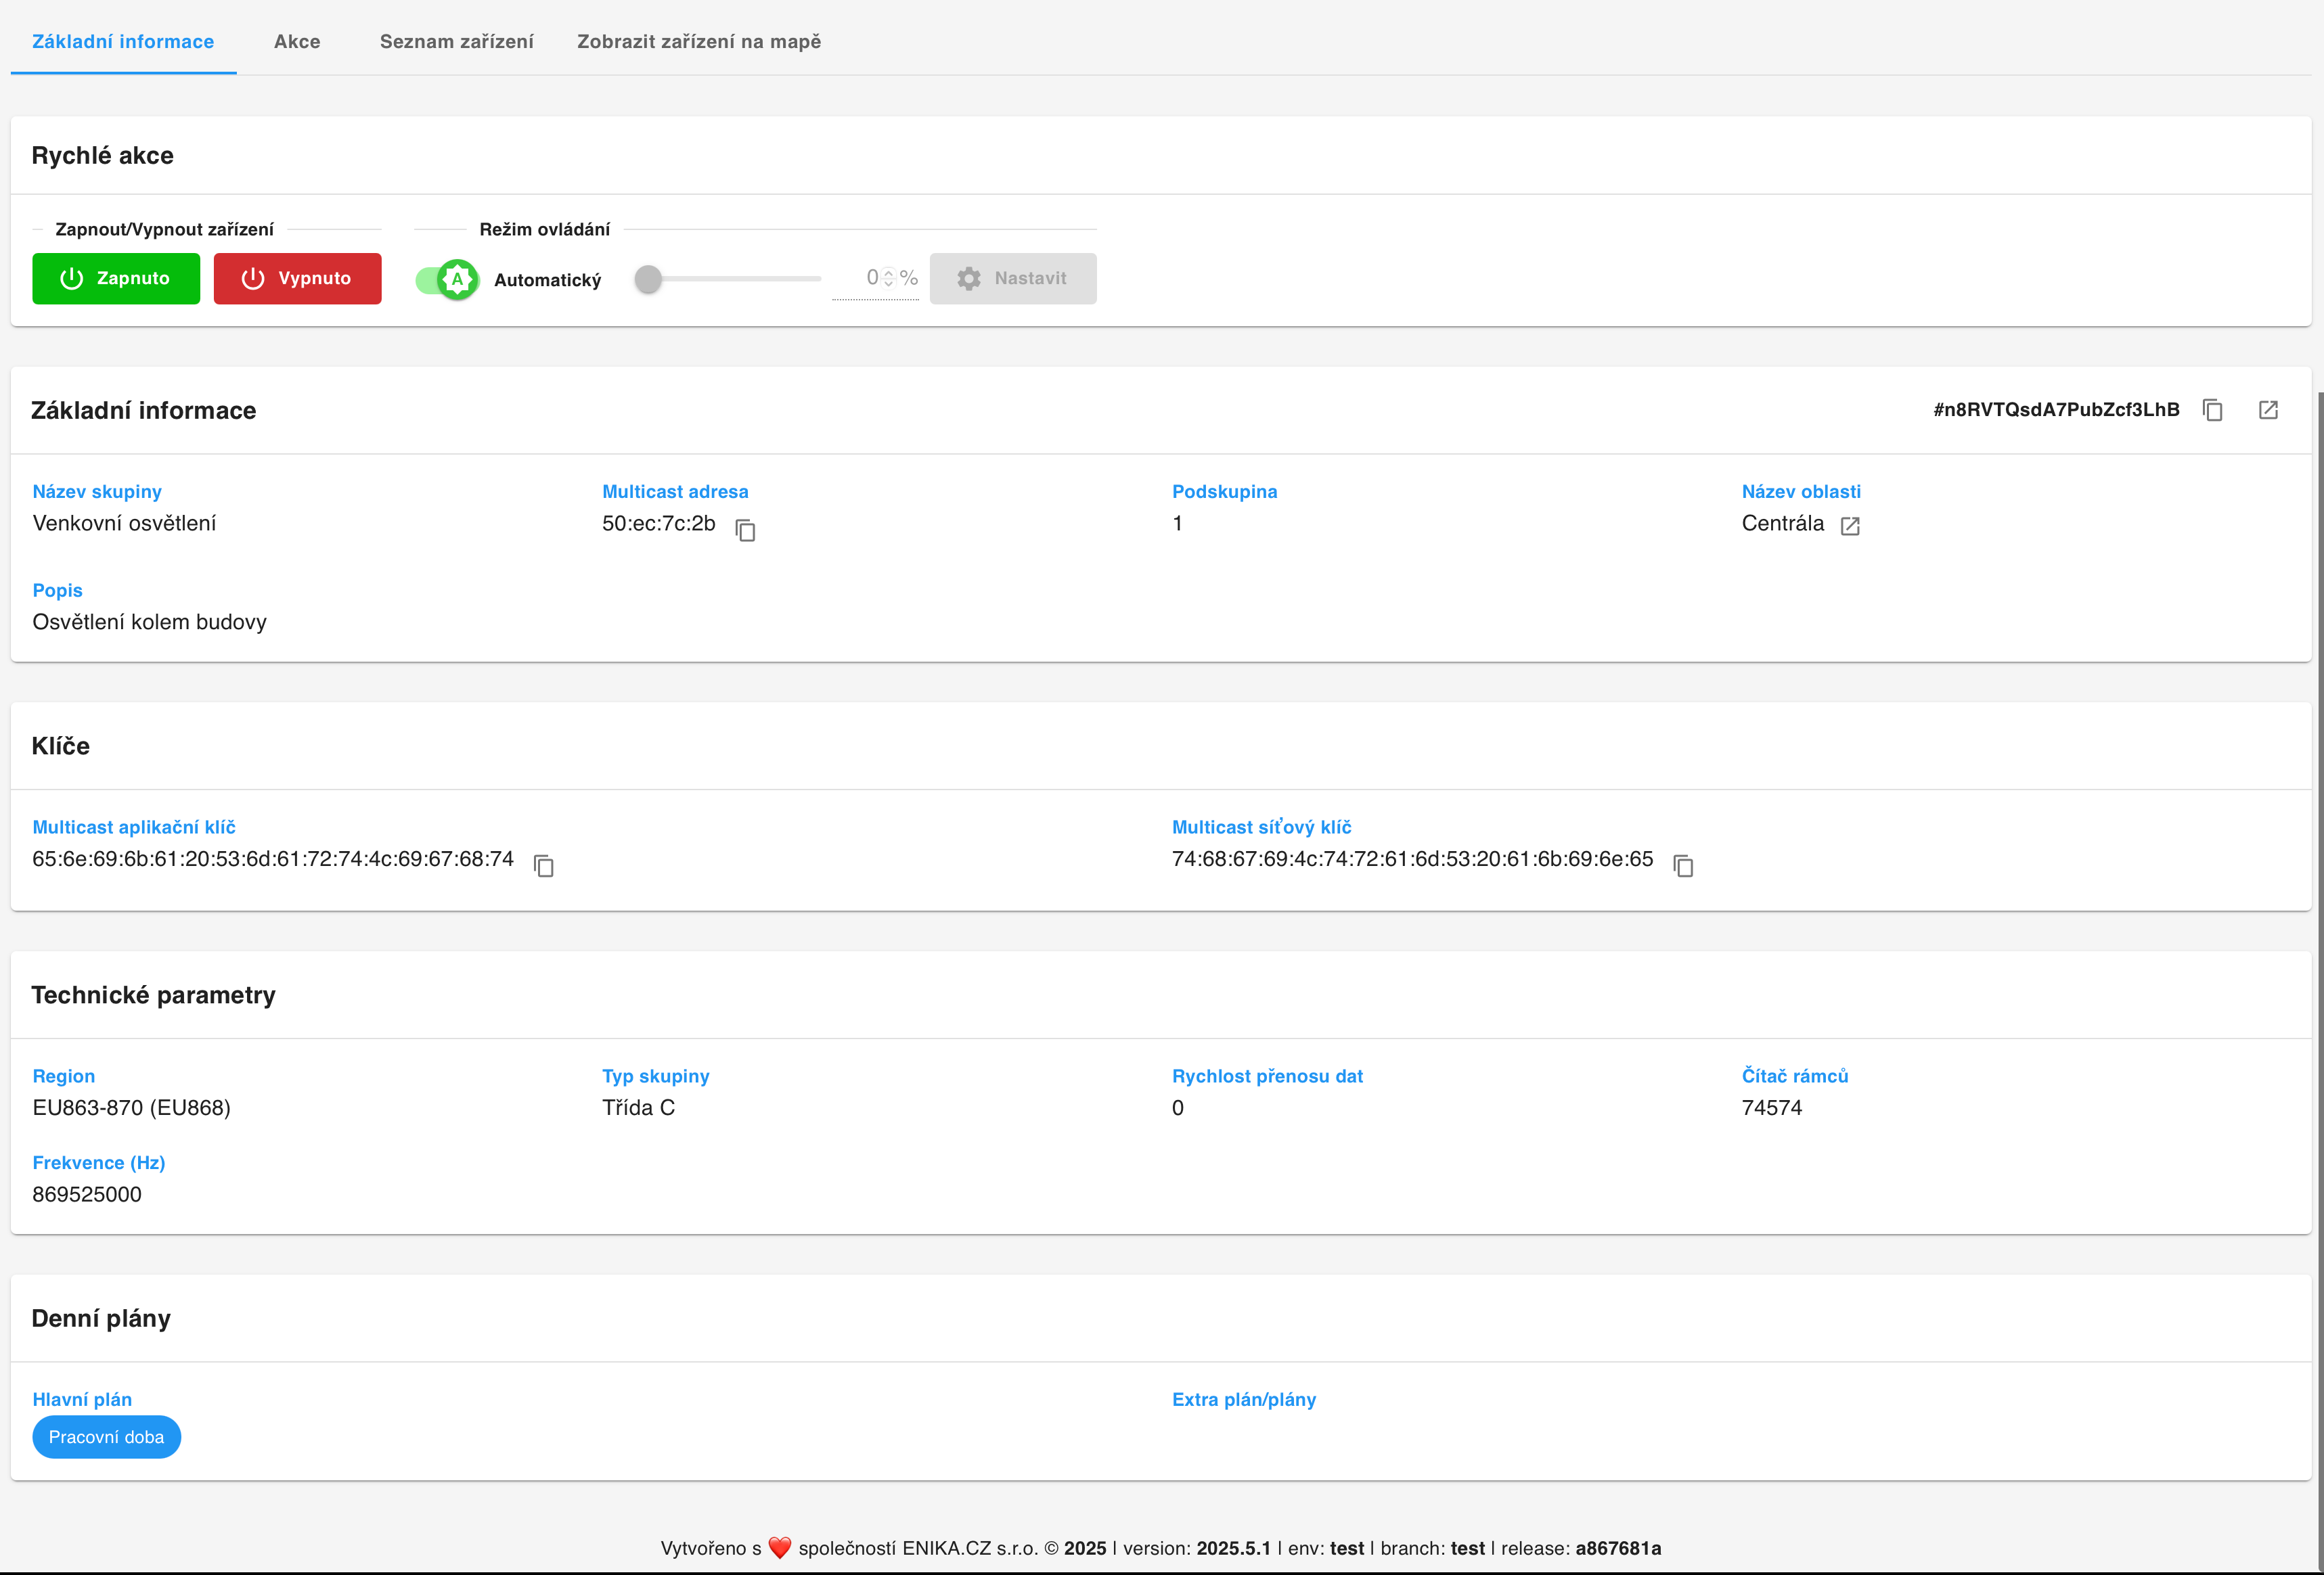
Task: Increase the dimming percent stepper arrow
Action: click(x=888, y=273)
